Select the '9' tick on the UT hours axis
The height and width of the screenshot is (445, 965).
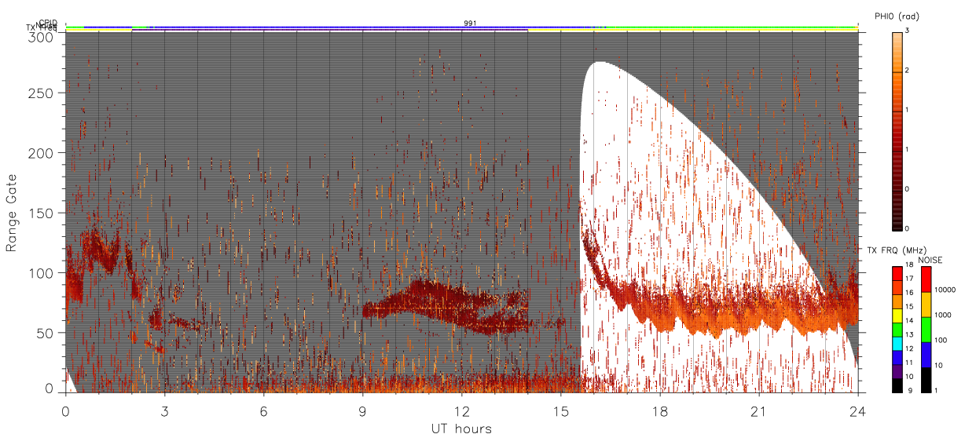tap(362, 410)
